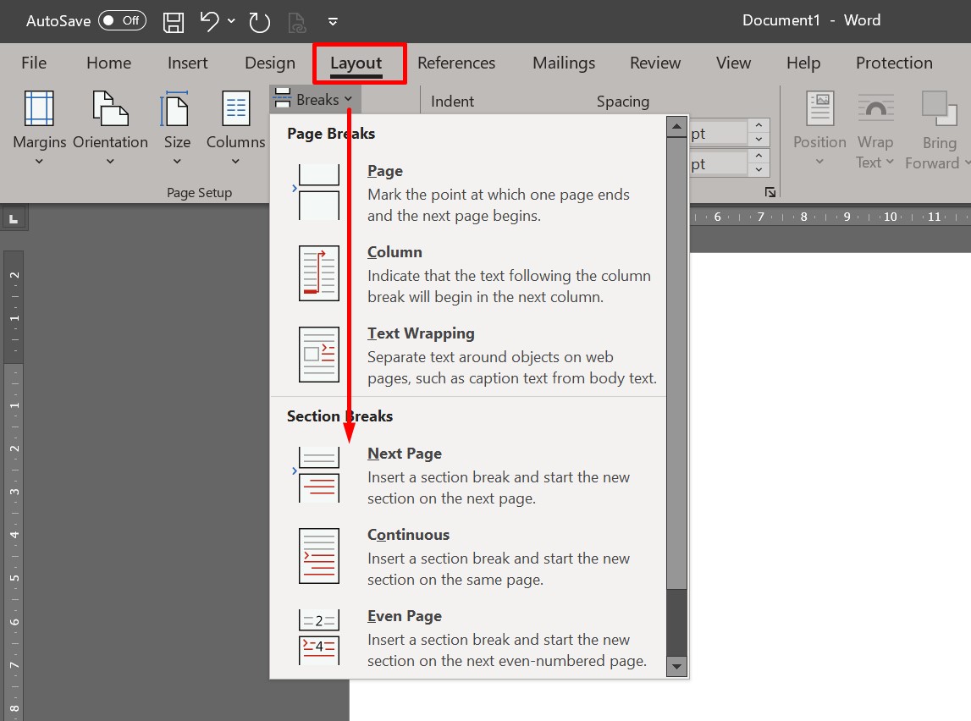This screenshot has height=721, width=971.
Task: Click the Breaks dropdown button
Action: [x=315, y=99]
